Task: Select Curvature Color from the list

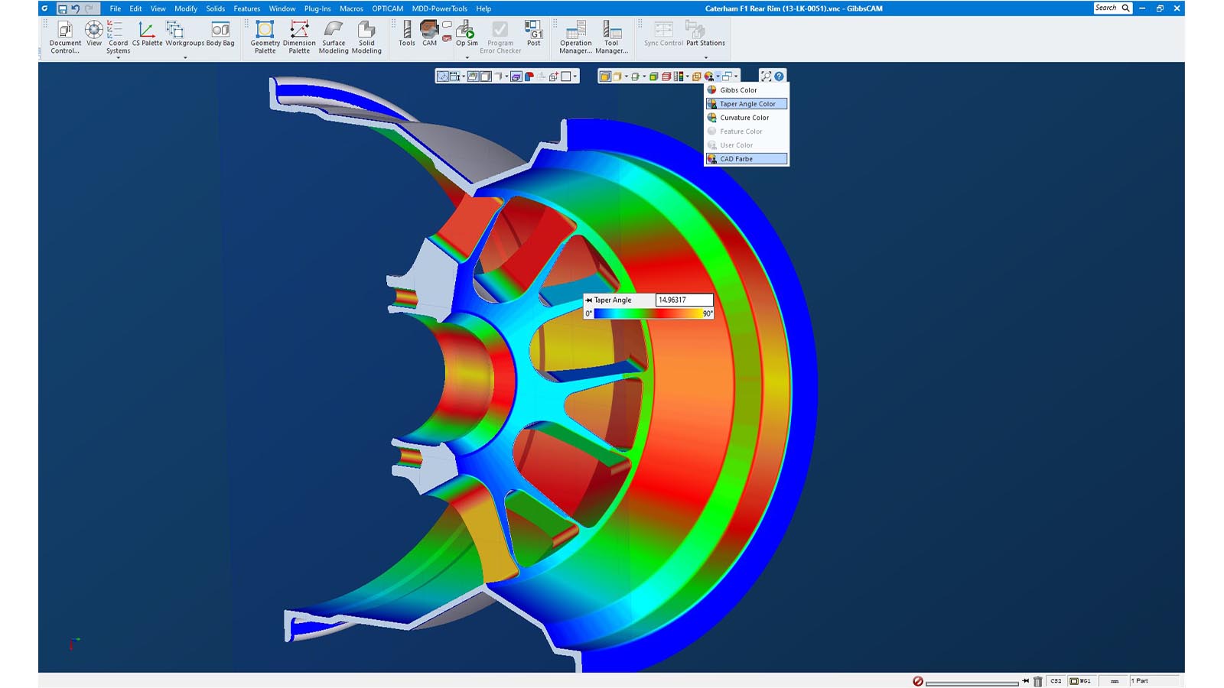Action: [744, 118]
